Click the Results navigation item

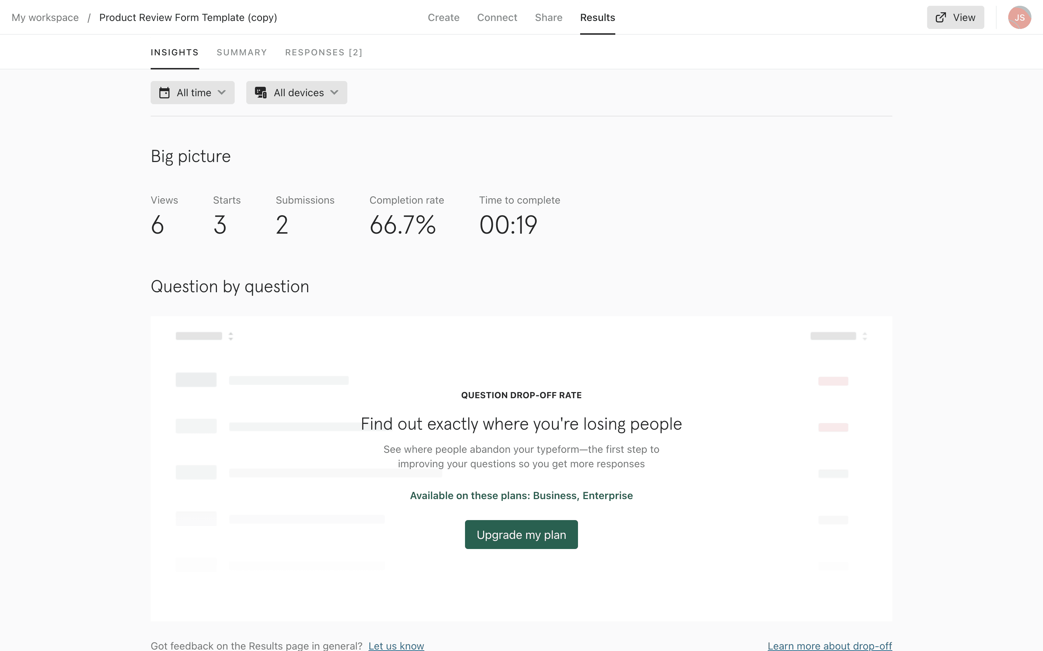tap(597, 18)
